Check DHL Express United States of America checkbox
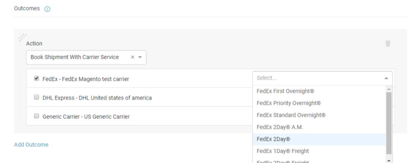 pos(37,97)
